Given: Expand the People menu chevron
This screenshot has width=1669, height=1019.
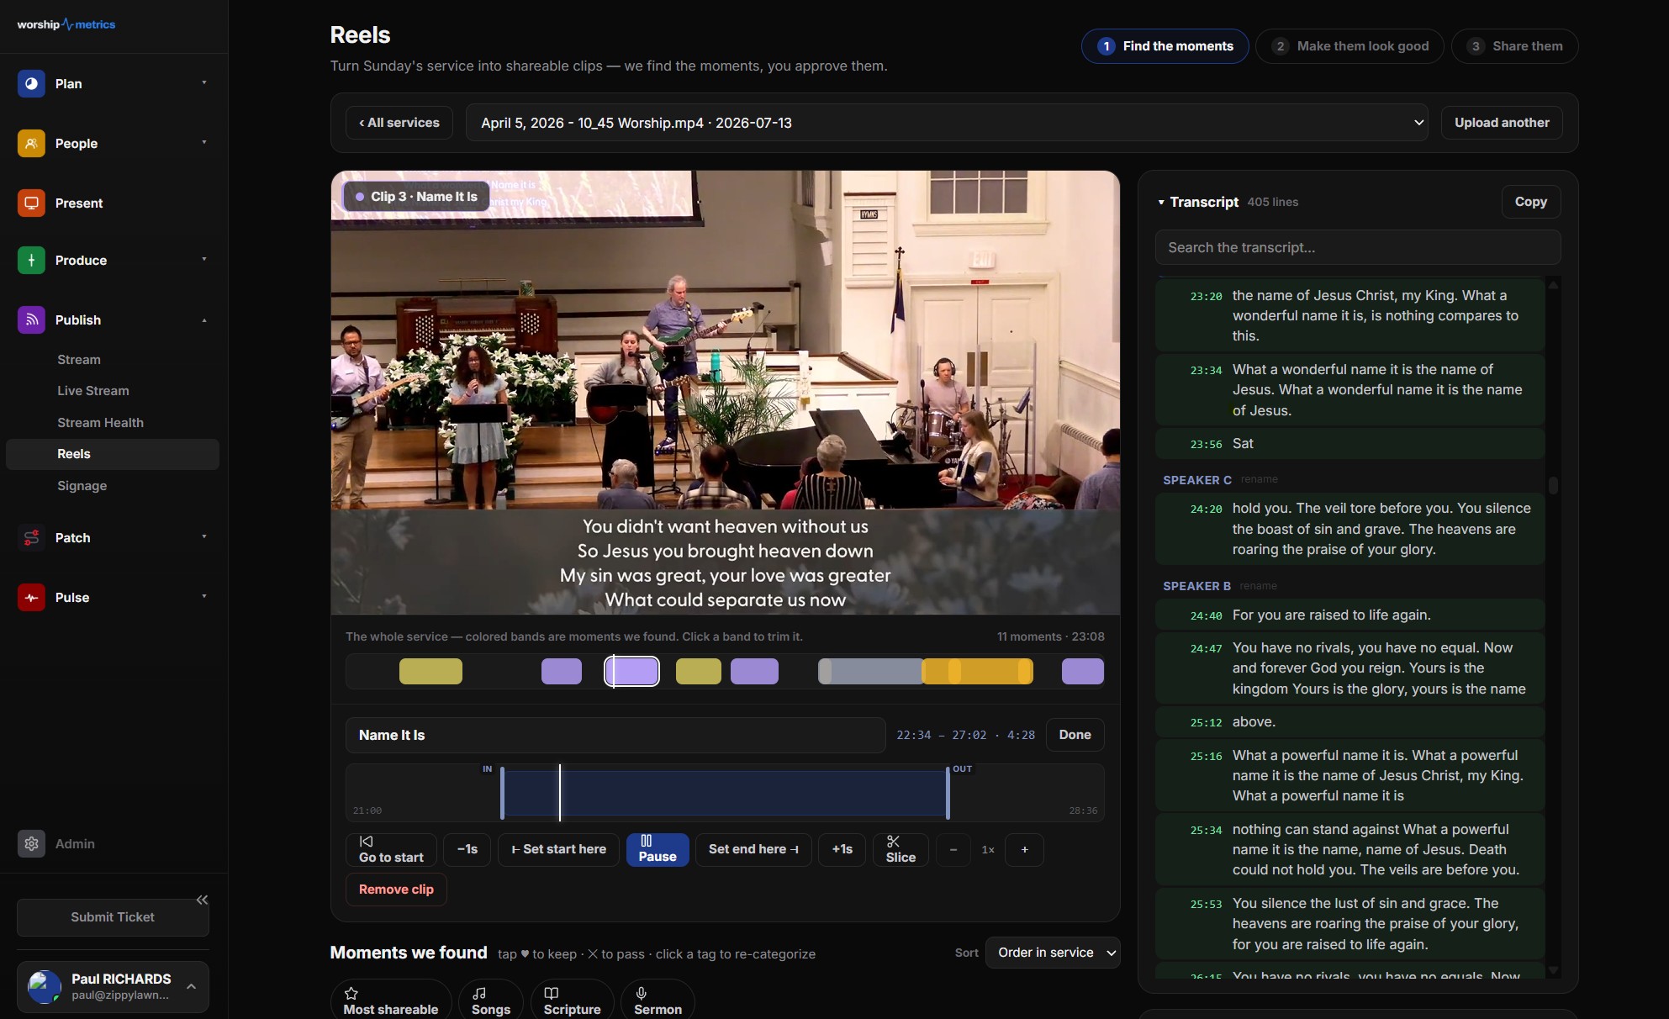Looking at the screenshot, I should tap(203, 142).
